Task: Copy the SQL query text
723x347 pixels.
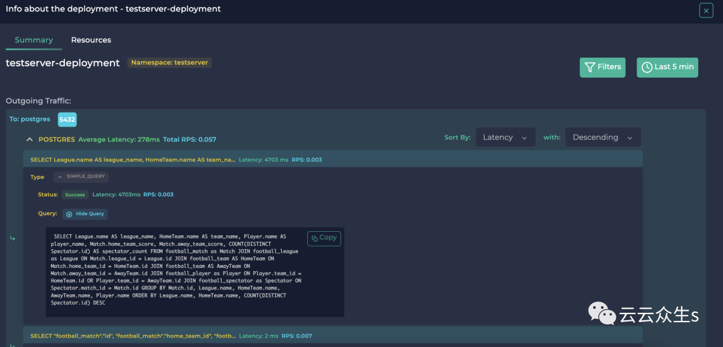Action: [324, 238]
